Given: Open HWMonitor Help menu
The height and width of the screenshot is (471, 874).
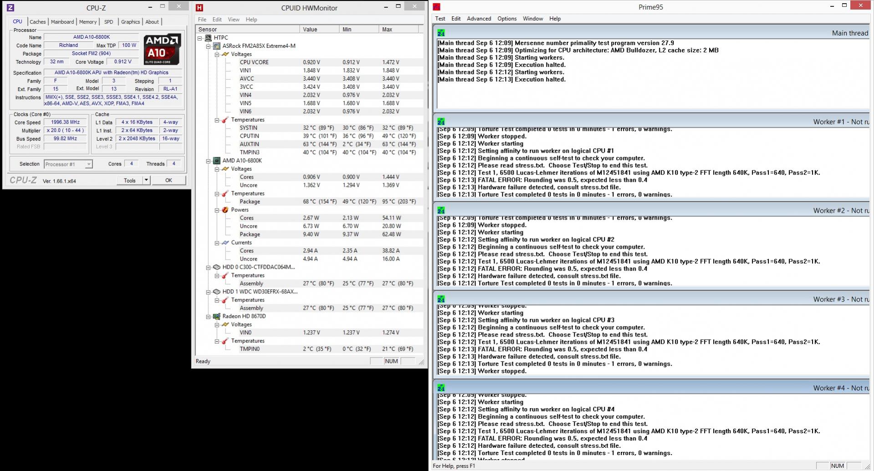Looking at the screenshot, I should click(251, 20).
